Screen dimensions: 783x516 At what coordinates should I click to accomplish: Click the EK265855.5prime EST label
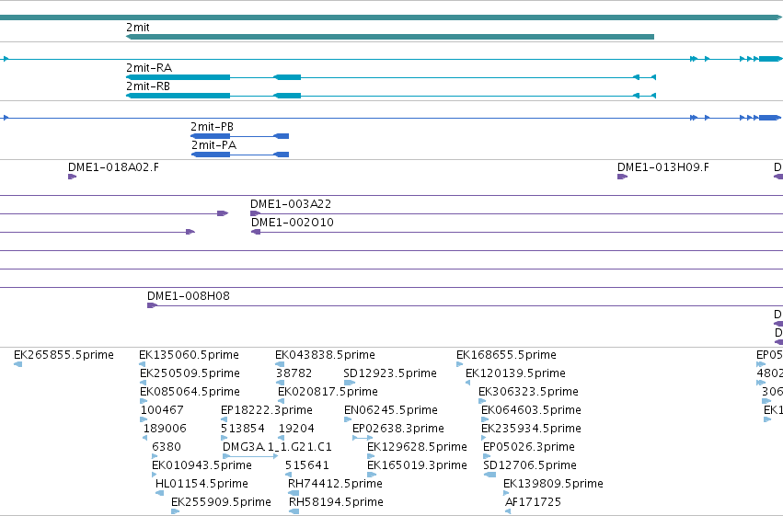tap(63, 355)
